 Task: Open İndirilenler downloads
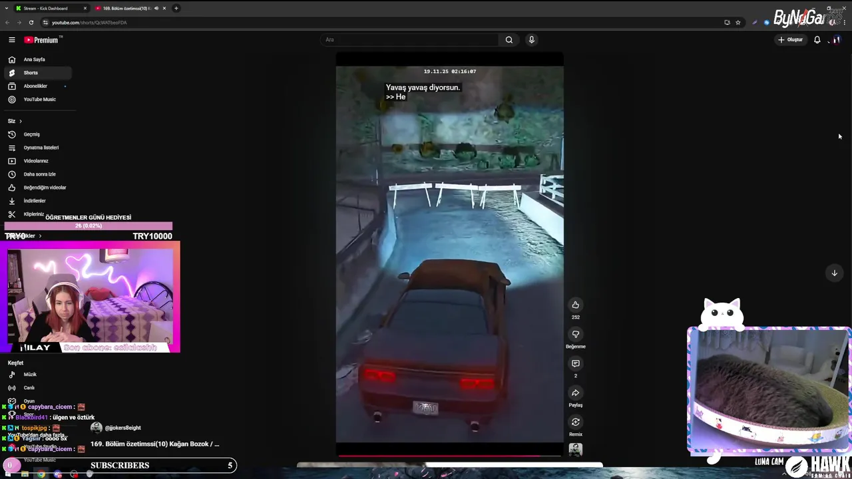(37, 201)
